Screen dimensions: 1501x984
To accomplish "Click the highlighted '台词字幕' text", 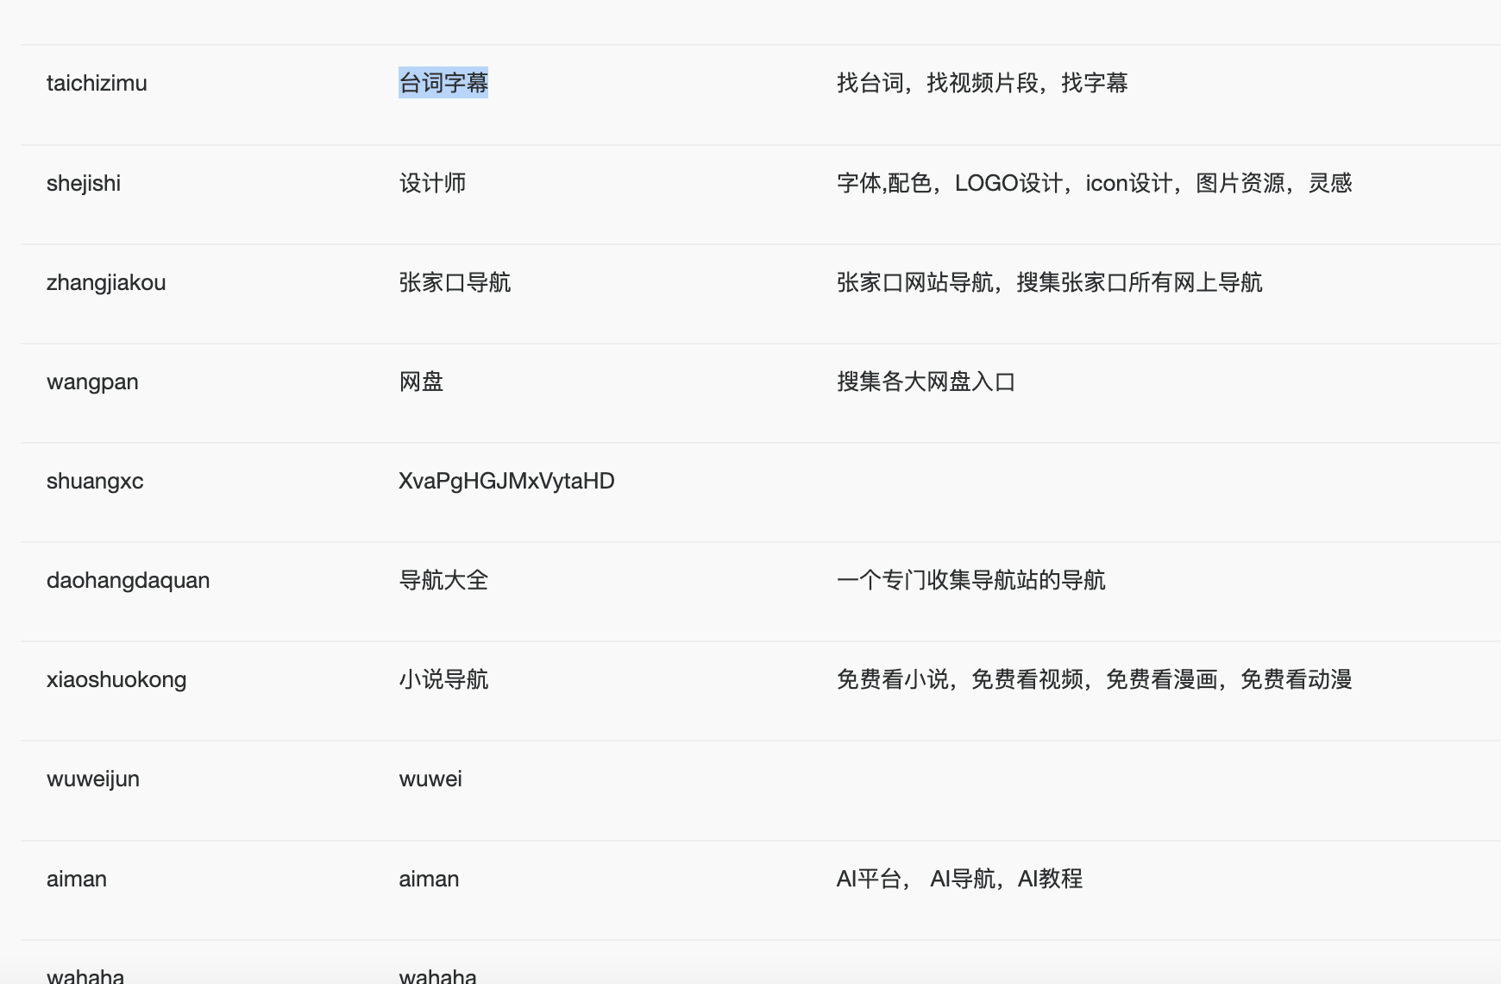I will pos(443,83).
